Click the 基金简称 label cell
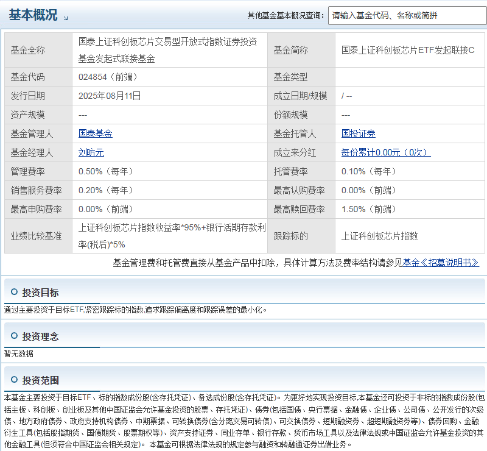The height and width of the screenshot is (451, 487). pos(301,50)
